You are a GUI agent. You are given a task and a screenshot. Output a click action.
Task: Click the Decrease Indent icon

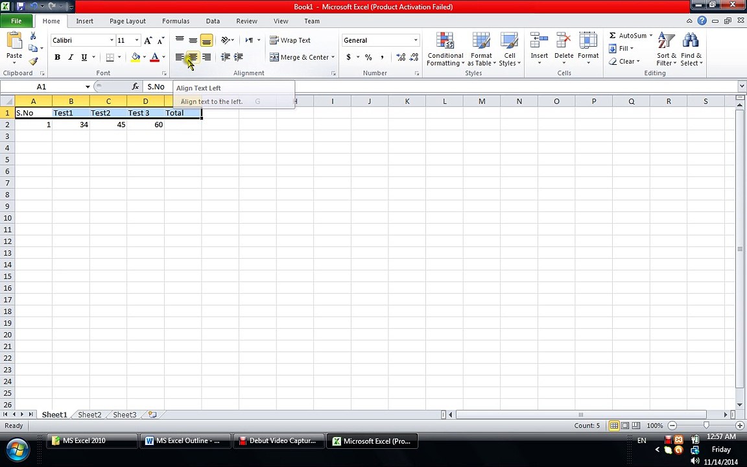tap(226, 57)
